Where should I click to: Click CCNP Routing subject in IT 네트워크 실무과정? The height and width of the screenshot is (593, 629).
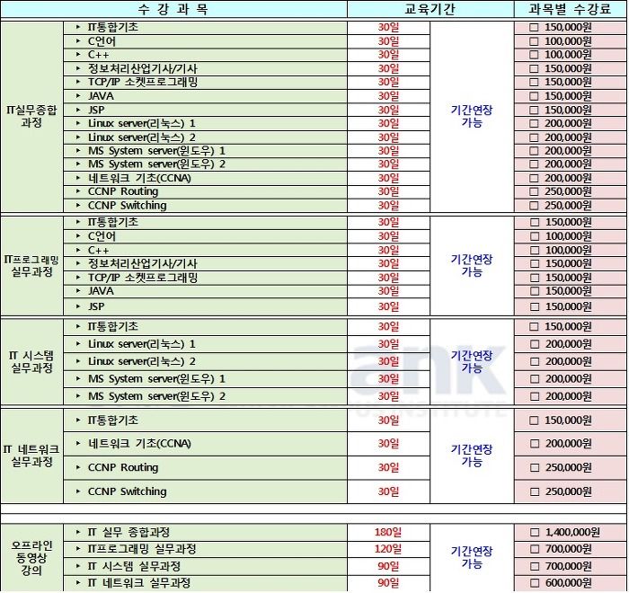tap(123, 468)
